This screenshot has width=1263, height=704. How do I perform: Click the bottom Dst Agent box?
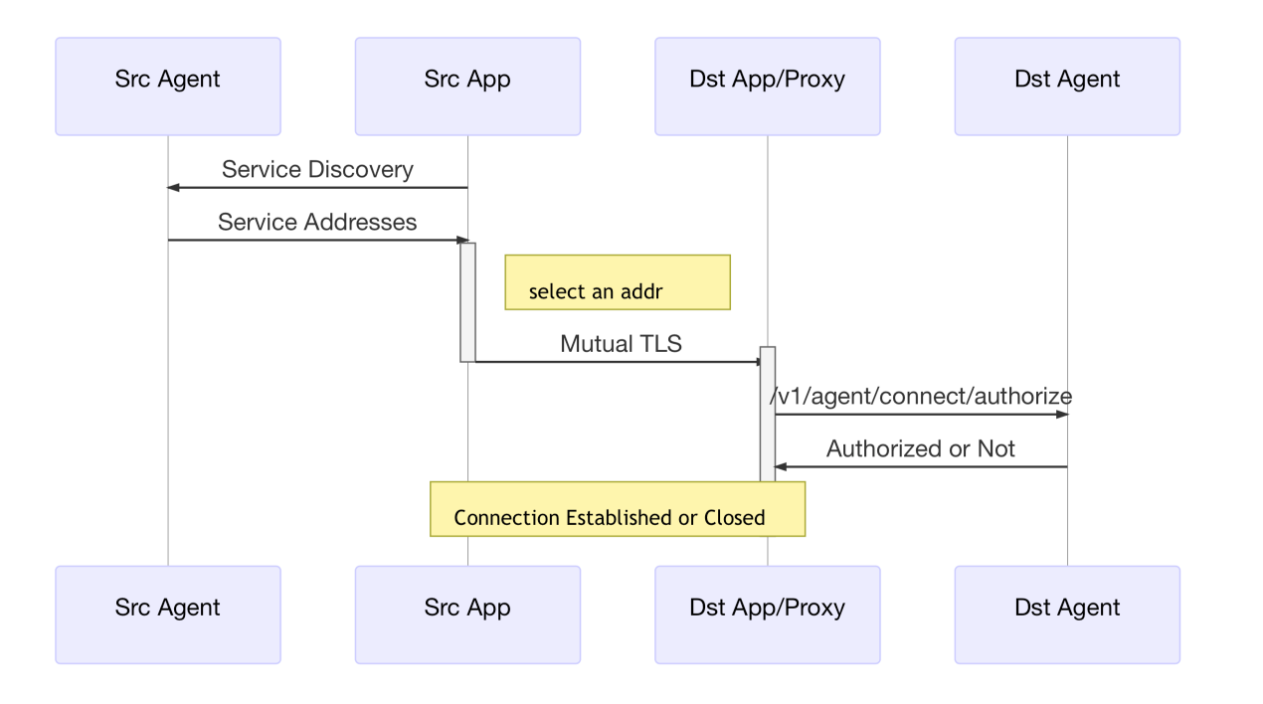pos(1066,614)
